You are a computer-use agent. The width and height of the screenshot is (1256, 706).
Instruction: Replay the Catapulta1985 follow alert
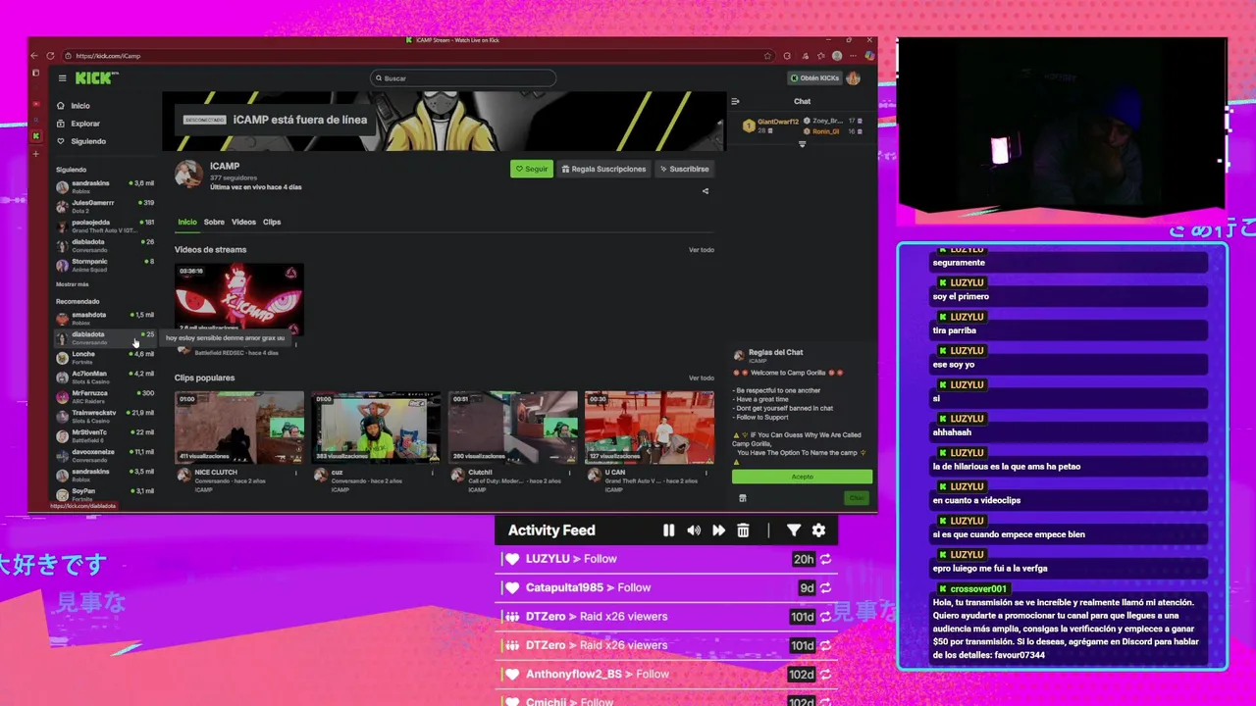click(x=826, y=588)
